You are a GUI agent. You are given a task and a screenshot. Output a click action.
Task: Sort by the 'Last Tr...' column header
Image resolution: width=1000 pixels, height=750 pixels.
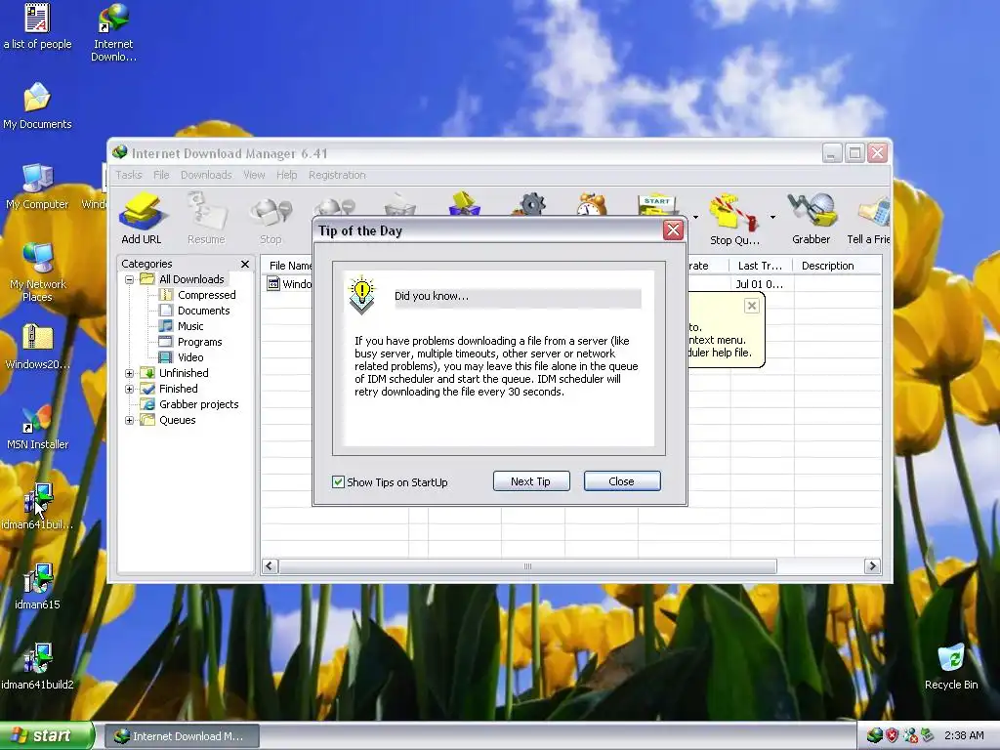coord(761,266)
